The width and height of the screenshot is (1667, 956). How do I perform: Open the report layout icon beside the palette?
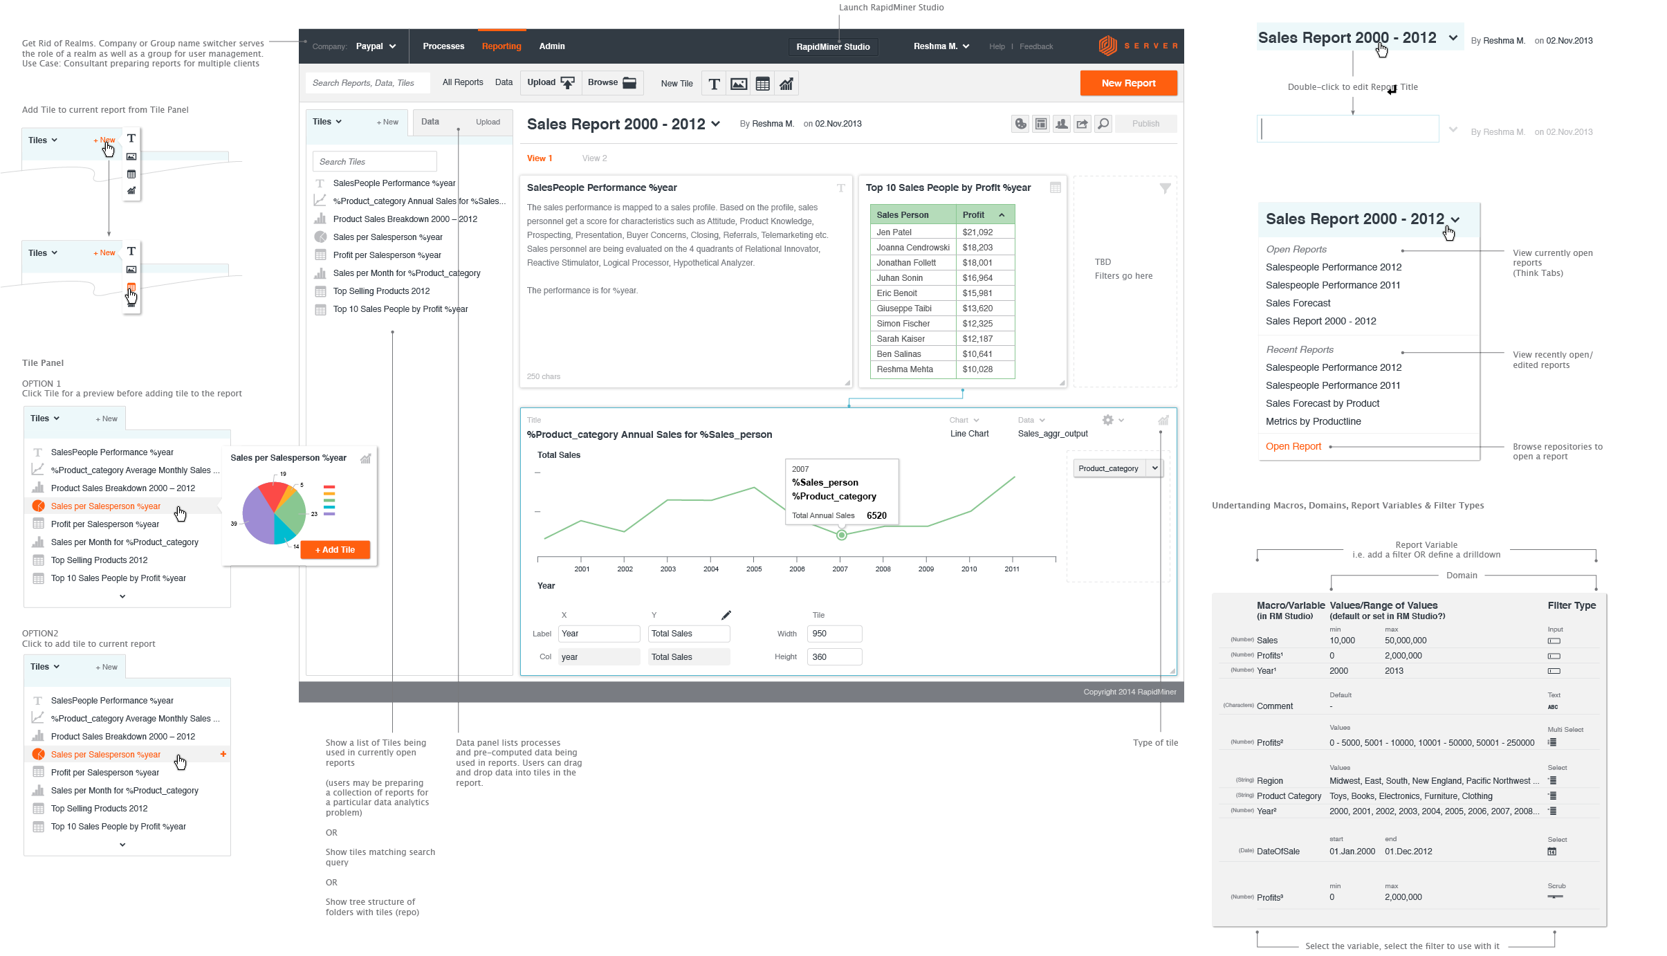coord(1041,124)
